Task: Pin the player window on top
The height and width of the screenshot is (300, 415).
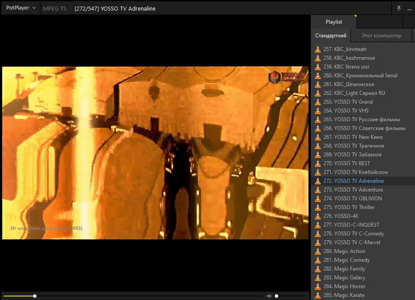Action: pyautogui.click(x=399, y=8)
